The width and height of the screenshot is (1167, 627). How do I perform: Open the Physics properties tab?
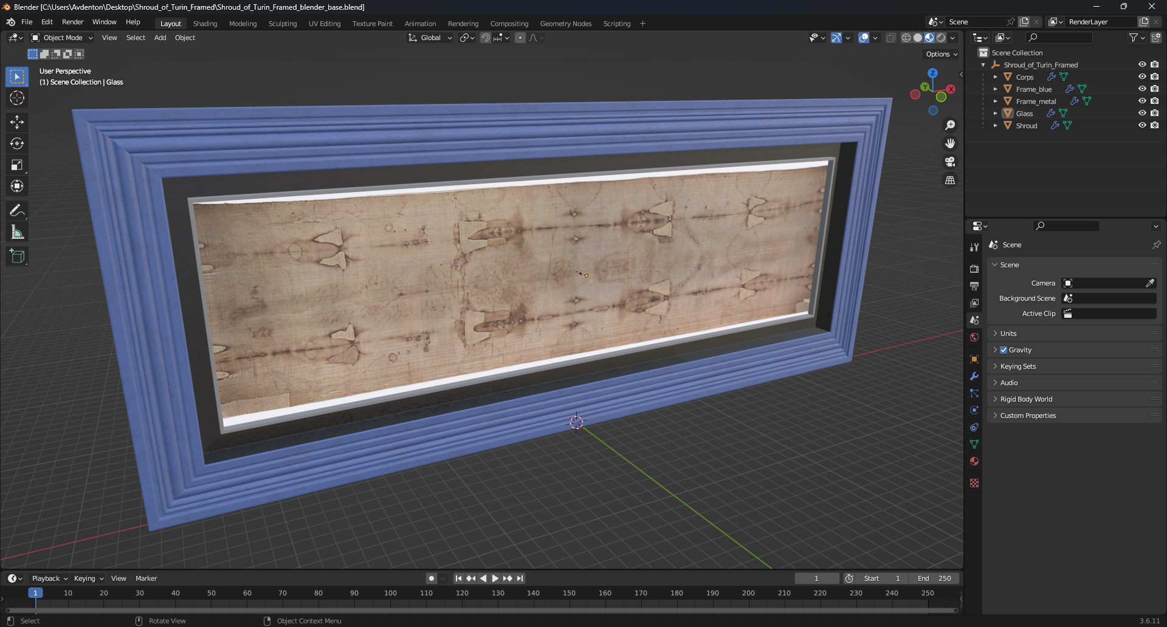click(x=974, y=410)
